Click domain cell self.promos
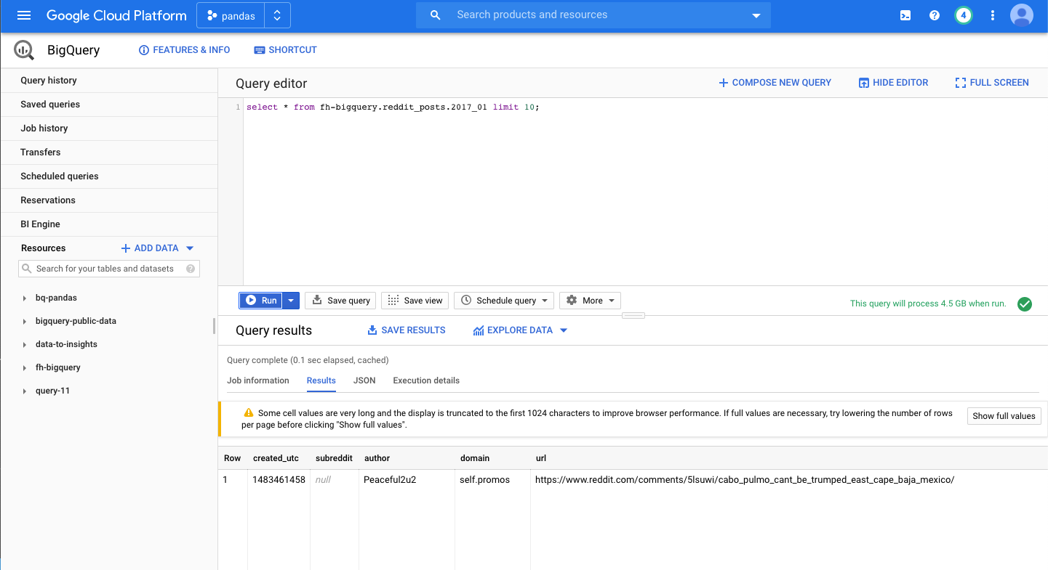This screenshot has width=1048, height=570. click(485, 480)
